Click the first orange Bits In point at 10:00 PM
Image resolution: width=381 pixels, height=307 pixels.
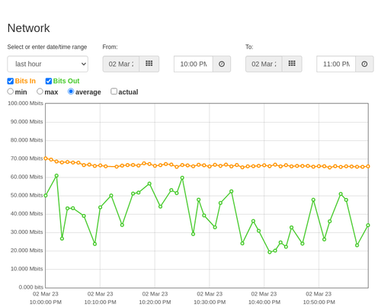click(46, 158)
